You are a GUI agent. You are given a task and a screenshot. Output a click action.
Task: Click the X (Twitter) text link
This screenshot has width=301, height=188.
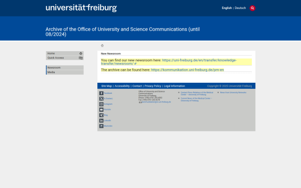click(108, 99)
